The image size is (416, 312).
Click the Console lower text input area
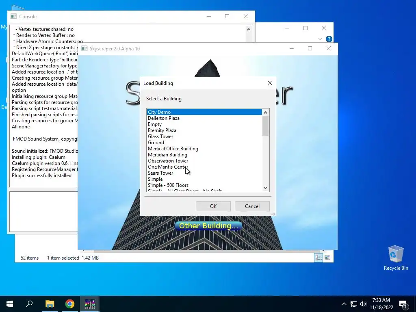tap(44, 212)
